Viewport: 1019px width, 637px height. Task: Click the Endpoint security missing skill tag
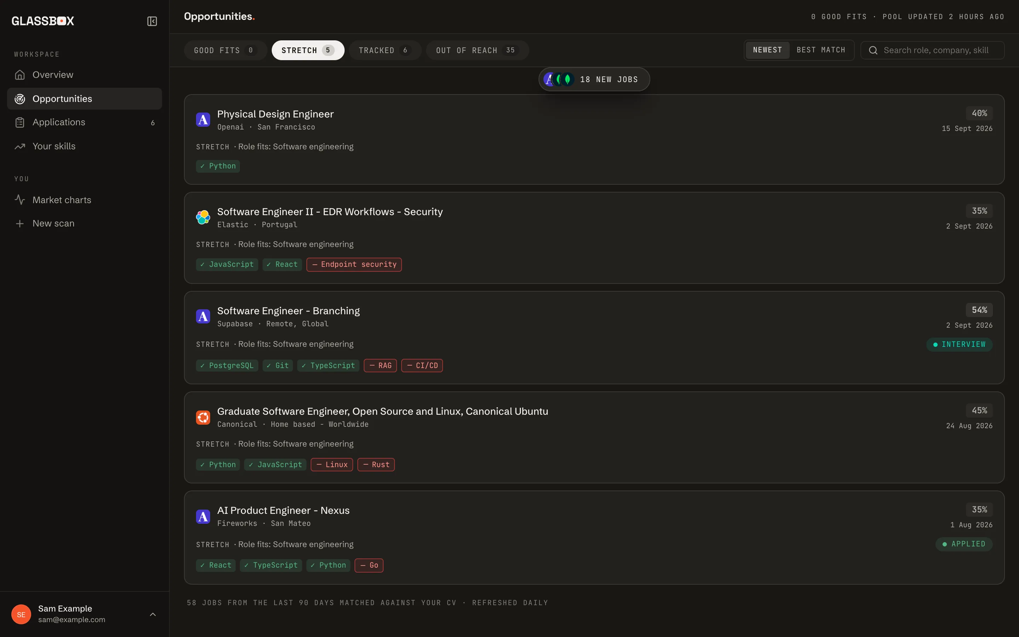tap(354, 265)
